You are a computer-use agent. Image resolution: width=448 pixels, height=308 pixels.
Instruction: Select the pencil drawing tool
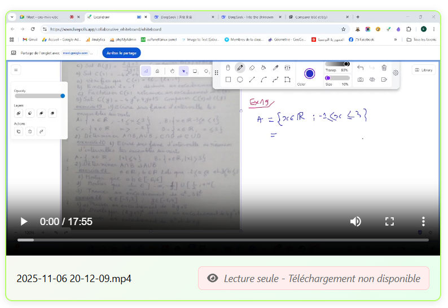click(240, 68)
